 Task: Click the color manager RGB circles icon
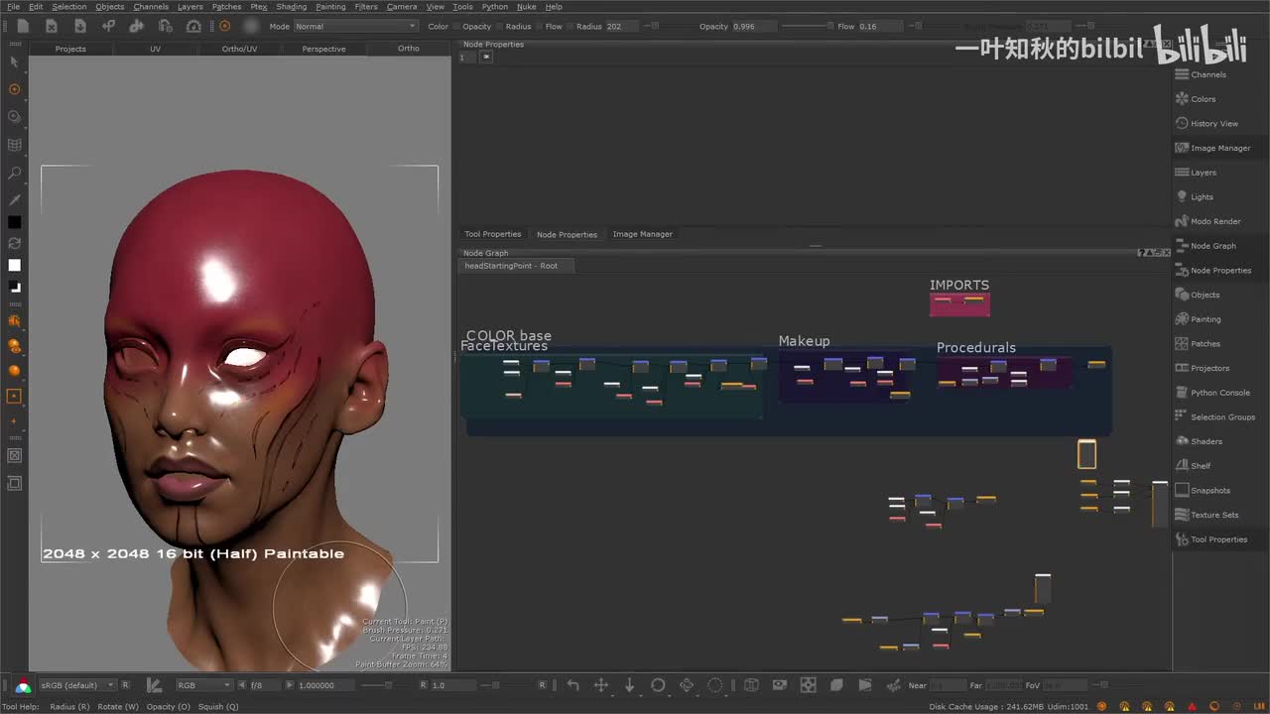(x=23, y=685)
